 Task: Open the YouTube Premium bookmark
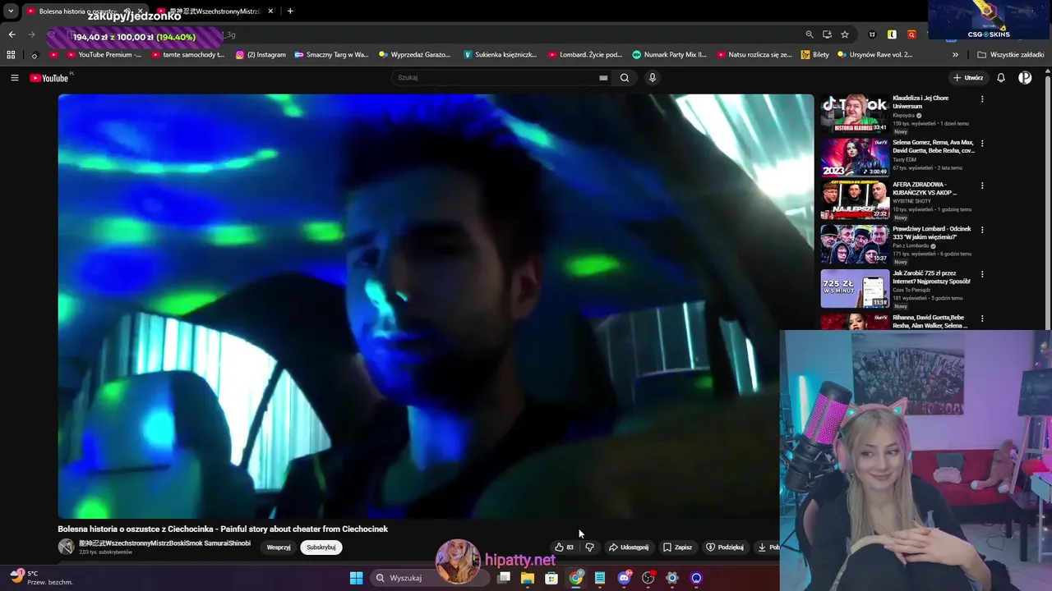(x=104, y=55)
